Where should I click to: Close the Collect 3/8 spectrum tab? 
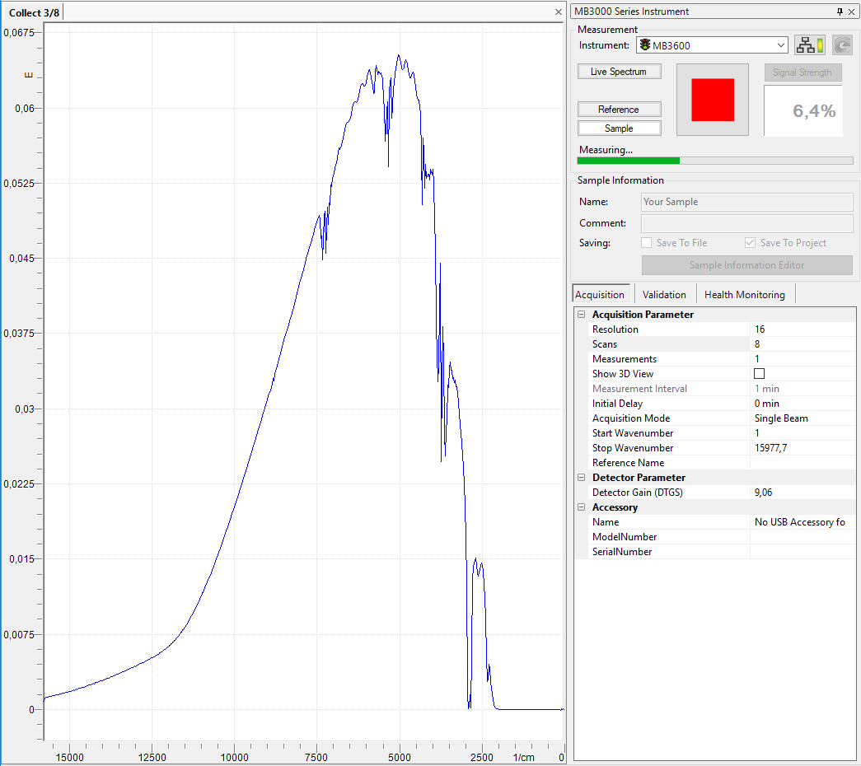pos(559,12)
